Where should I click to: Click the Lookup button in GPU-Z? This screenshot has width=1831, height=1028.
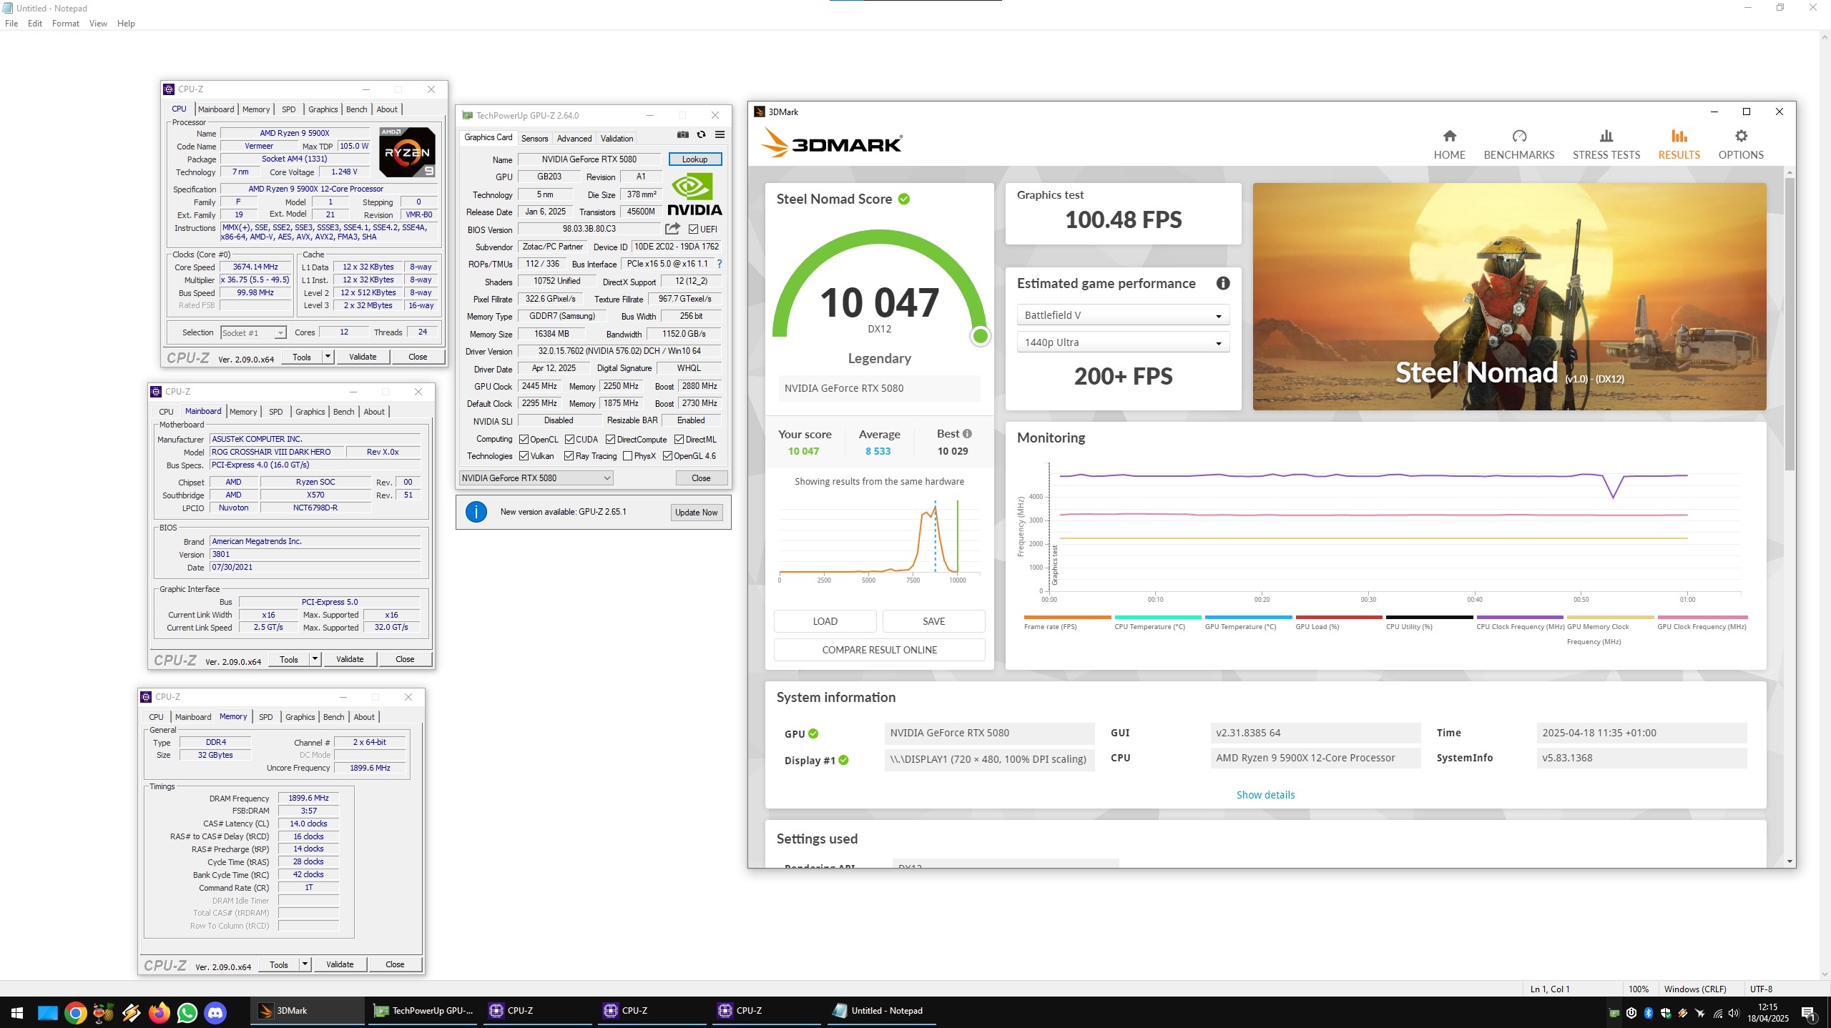click(x=694, y=159)
